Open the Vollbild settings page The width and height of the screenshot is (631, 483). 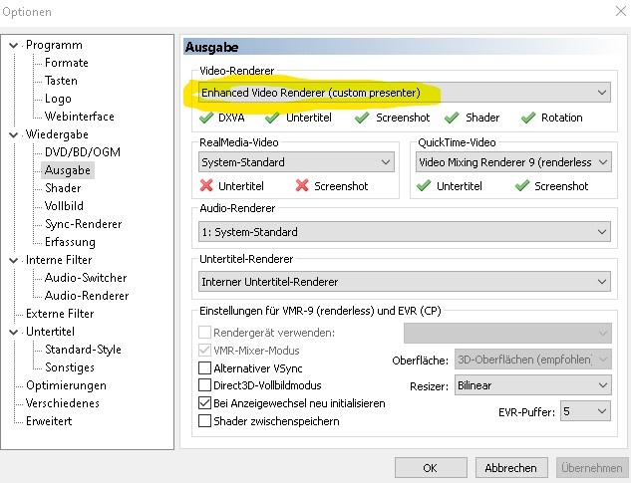tap(64, 206)
